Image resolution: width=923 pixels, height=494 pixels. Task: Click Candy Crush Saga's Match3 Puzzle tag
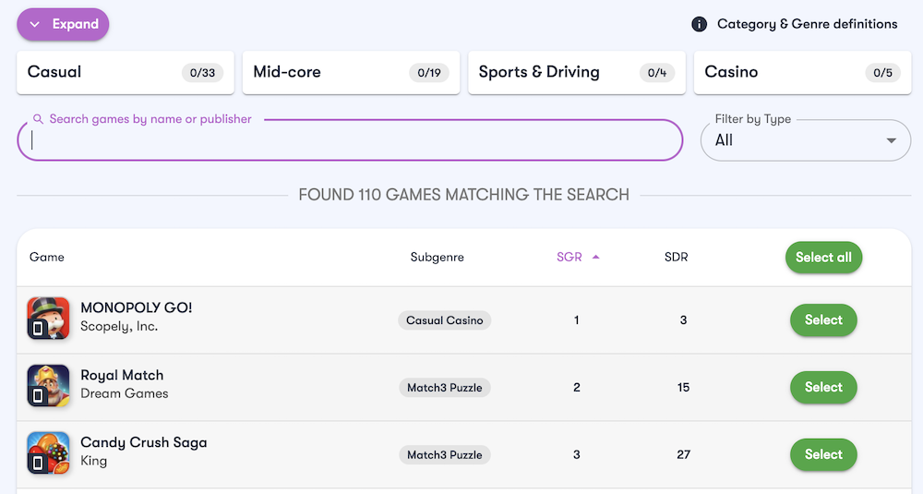tap(445, 454)
